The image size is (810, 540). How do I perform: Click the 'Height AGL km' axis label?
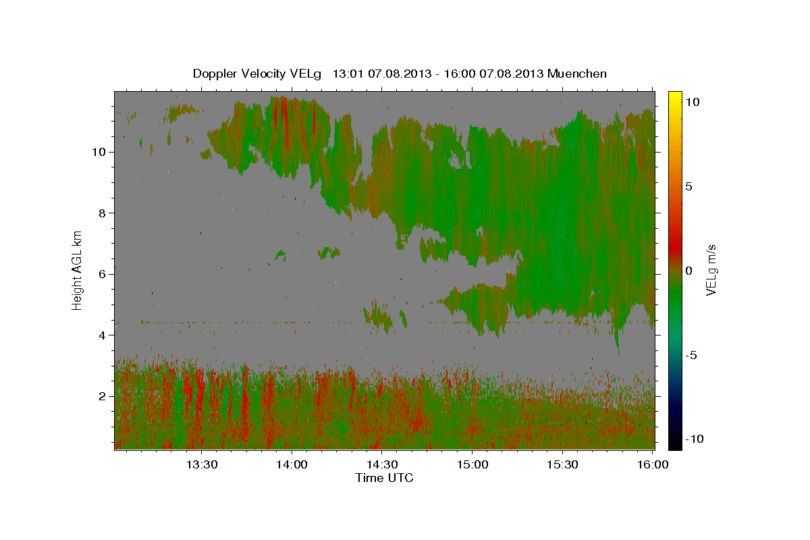(x=78, y=269)
